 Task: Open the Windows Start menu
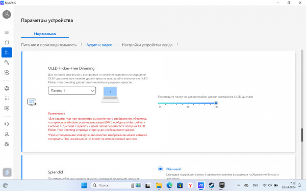pyautogui.click(x=84, y=185)
